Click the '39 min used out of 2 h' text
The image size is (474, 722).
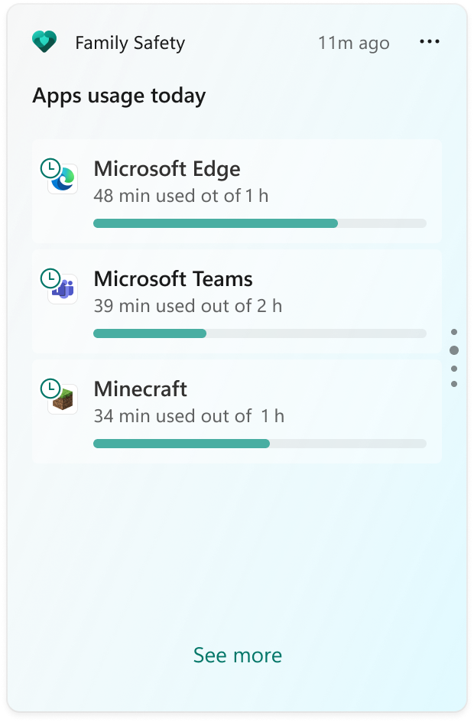(x=188, y=306)
